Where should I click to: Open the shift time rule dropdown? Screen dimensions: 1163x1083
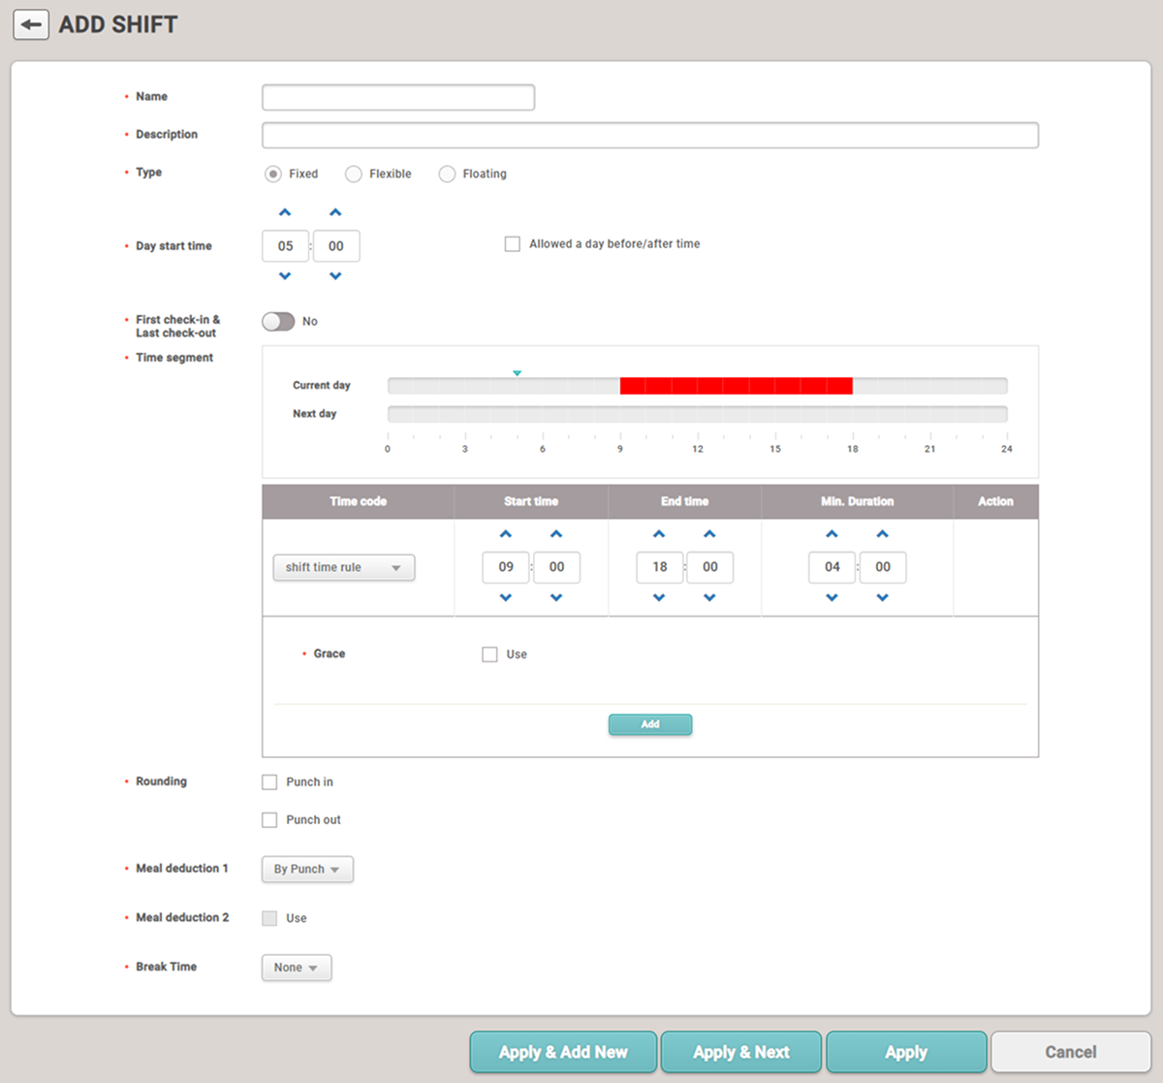(344, 567)
